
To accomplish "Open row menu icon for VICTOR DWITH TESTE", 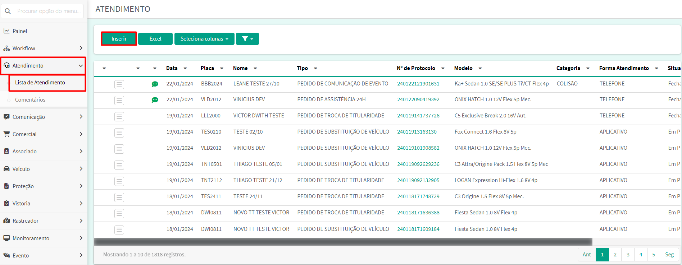I will (x=119, y=117).
